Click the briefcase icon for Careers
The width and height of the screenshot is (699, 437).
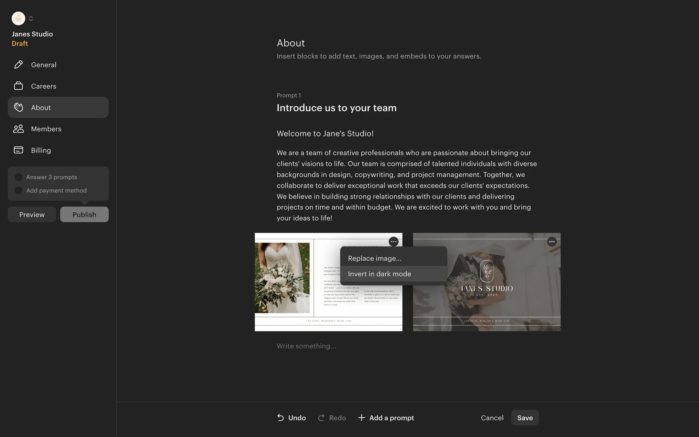click(19, 86)
